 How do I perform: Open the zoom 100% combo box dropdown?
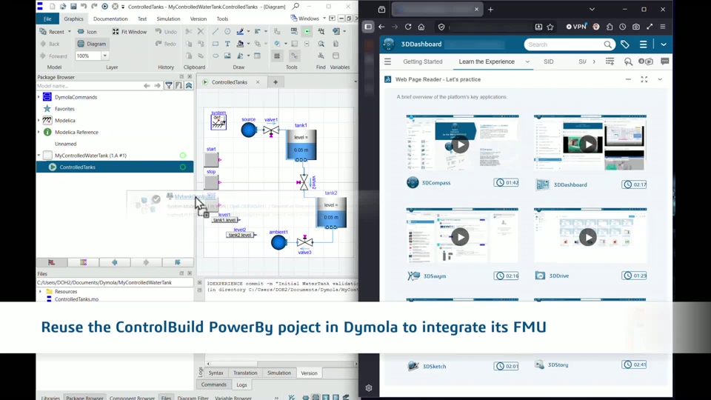tap(104, 56)
